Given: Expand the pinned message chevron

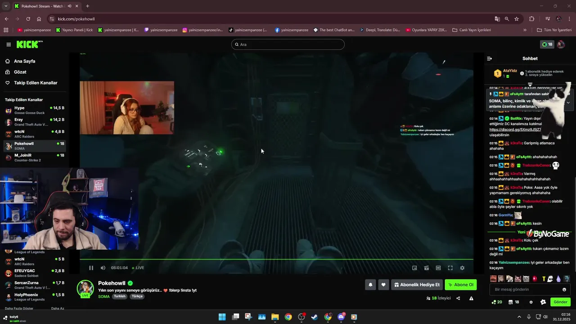Looking at the screenshot, I should pos(568,103).
